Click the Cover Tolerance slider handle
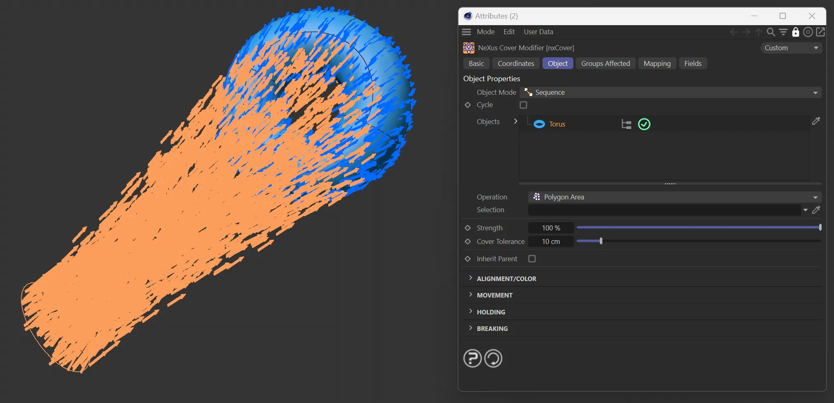This screenshot has width=834, height=403. click(x=601, y=241)
